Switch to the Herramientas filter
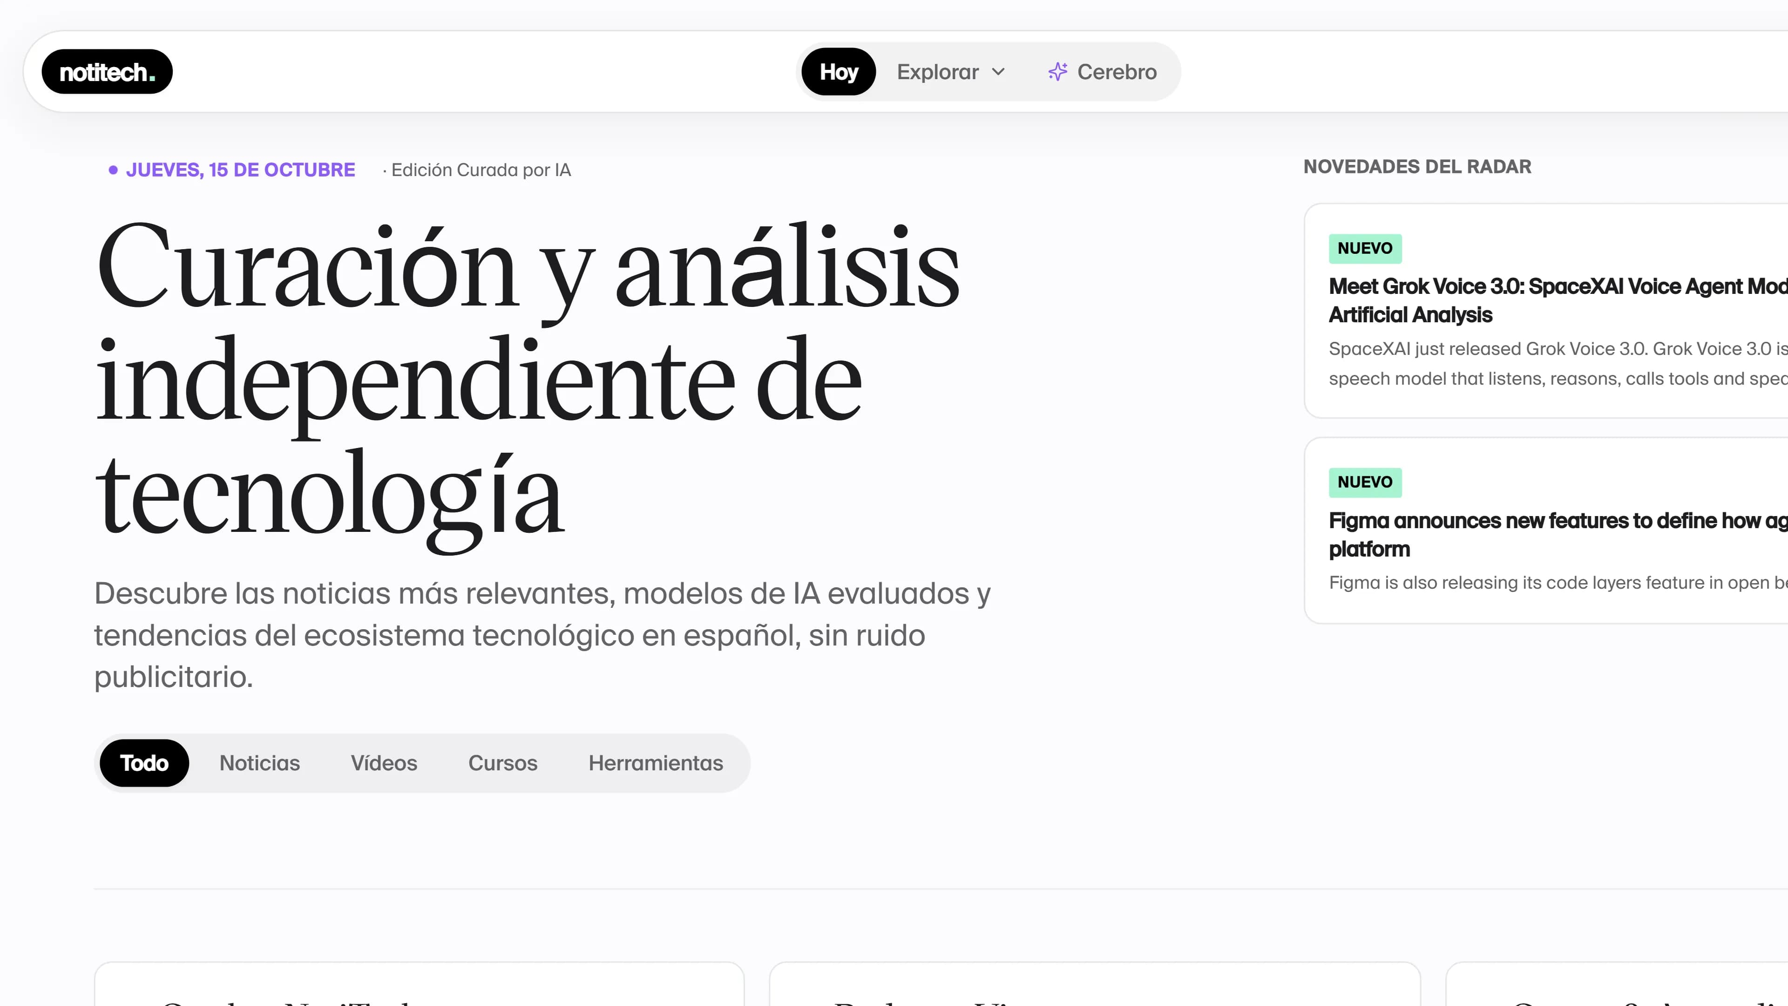Image resolution: width=1788 pixels, height=1006 pixels. click(656, 763)
